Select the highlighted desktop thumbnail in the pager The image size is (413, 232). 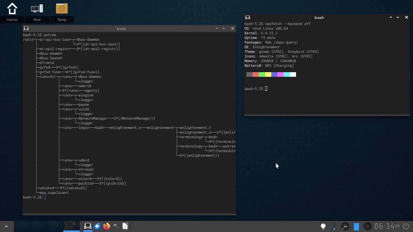[x=71, y=226]
